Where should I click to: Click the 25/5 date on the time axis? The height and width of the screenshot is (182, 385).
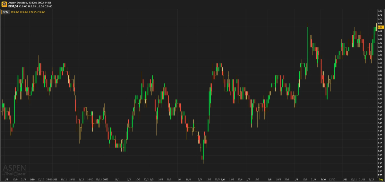[x=217, y=179]
